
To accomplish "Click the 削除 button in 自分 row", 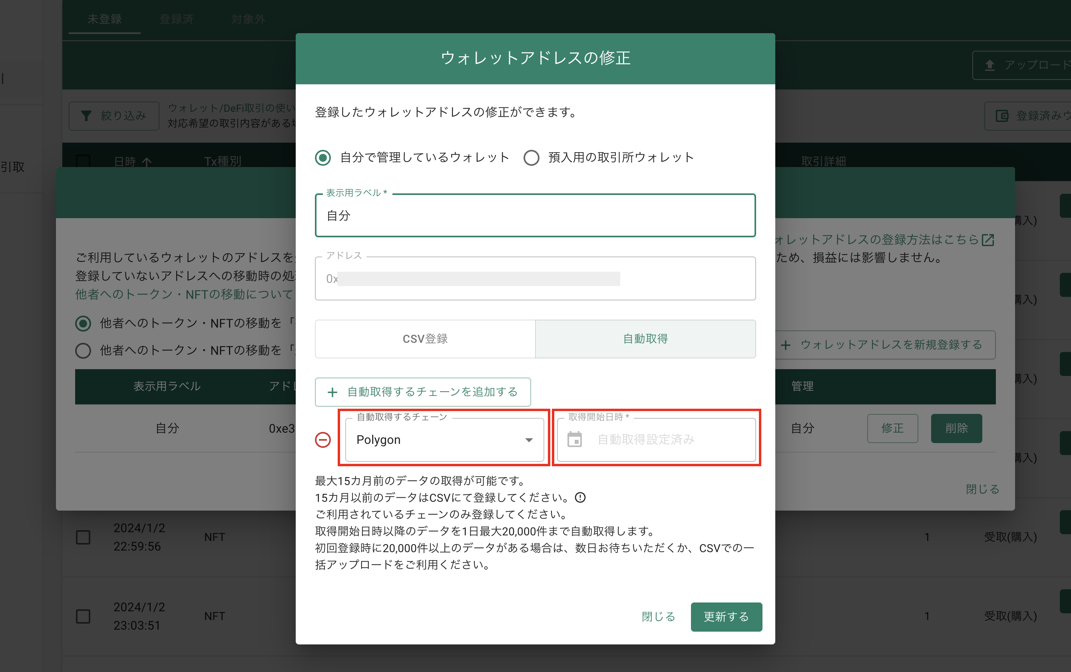I will pos(957,428).
